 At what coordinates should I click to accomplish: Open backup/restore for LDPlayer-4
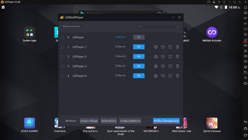pyautogui.click(x=163, y=76)
